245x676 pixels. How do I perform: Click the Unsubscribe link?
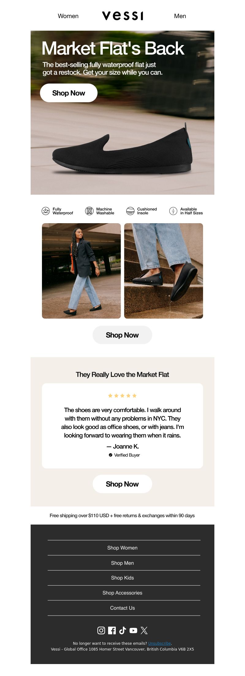pos(160,644)
